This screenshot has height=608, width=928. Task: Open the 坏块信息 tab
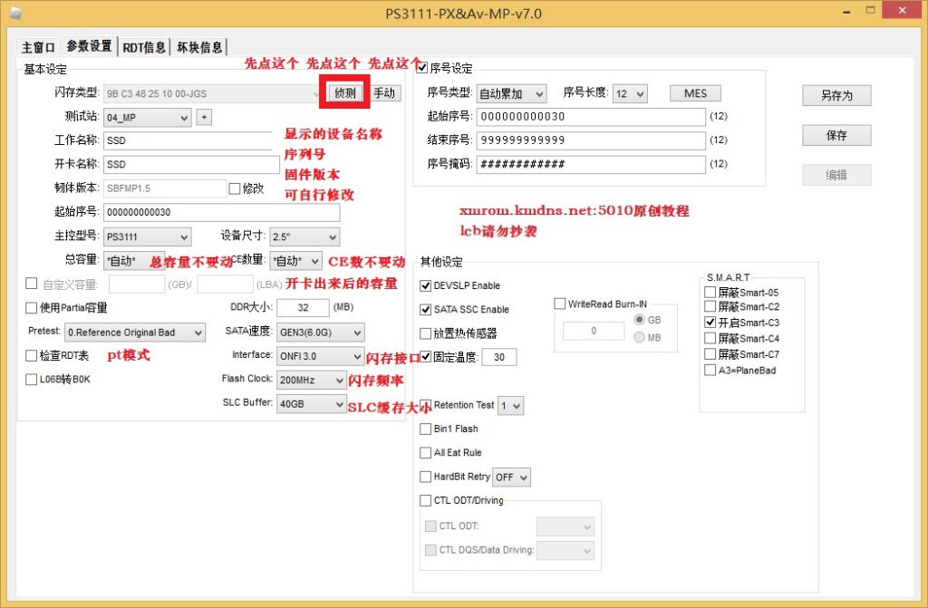(x=199, y=46)
